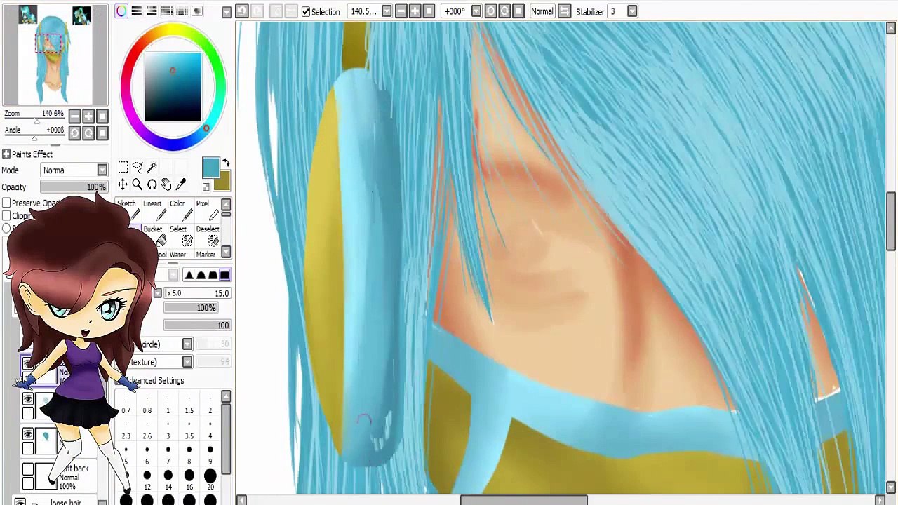The image size is (898, 505).
Task: Enable the Preserve Opacity checkbox
Action: pos(6,203)
